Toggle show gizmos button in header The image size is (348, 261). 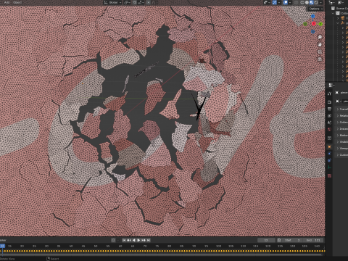coord(275,2)
